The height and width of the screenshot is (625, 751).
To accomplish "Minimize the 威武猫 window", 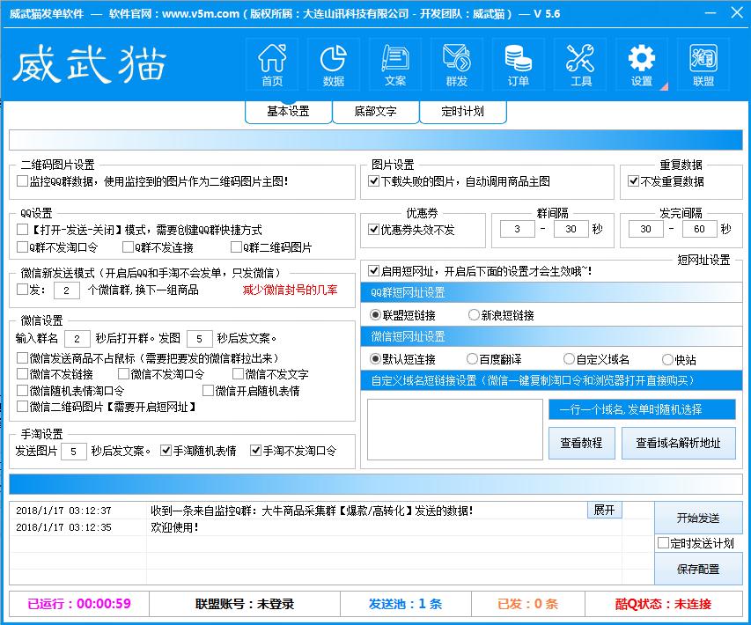I will click(711, 13).
